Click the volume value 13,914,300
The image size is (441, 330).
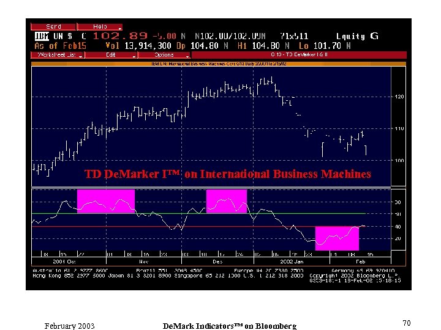click(148, 46)
